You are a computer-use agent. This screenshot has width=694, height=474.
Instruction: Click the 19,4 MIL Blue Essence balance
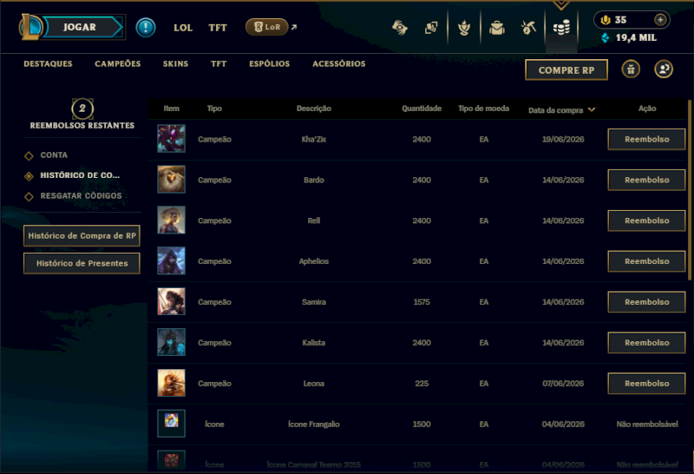[636, 37]
